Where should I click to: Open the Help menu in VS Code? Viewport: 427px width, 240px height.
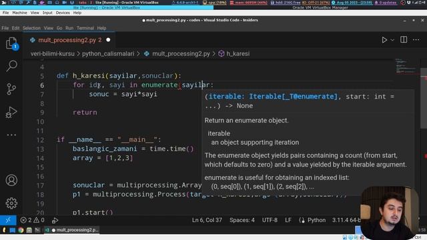(x=101, y=28)
